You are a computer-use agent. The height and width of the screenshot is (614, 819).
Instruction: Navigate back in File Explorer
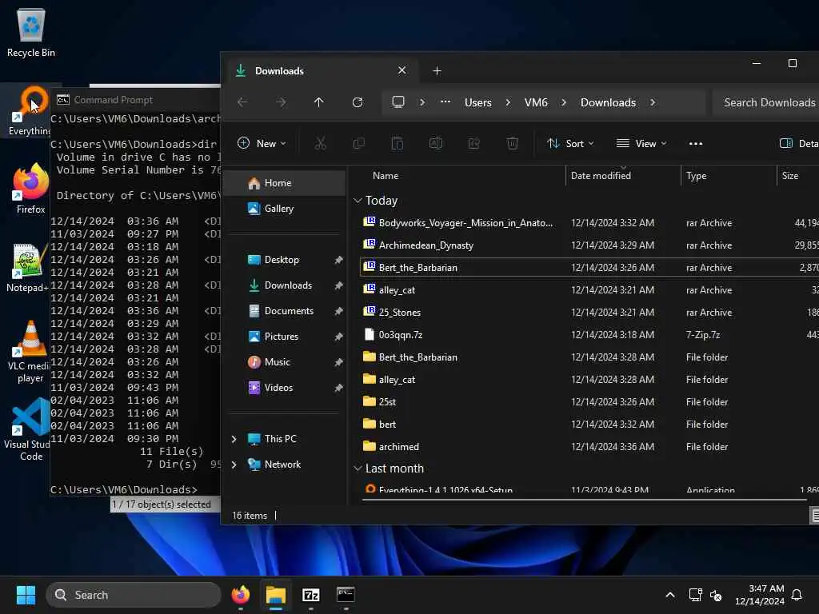tap(242, 102)
